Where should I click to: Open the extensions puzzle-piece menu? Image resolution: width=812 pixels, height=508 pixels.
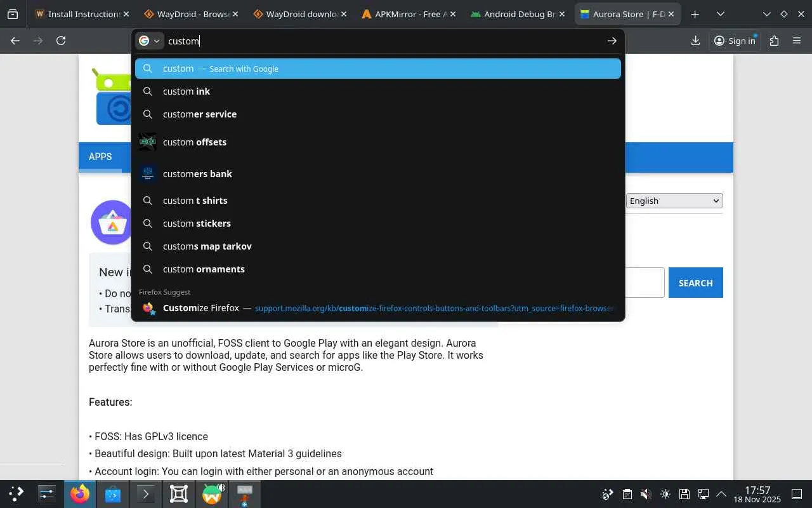[x=774, y=41]
